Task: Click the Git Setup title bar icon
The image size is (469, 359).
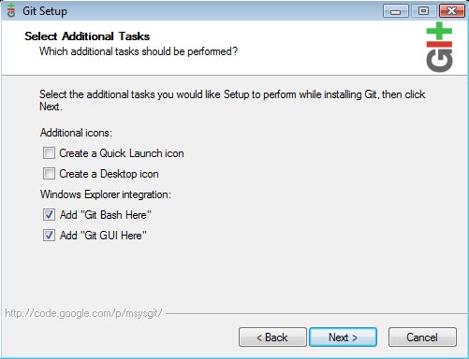Action: coord(11,10)
